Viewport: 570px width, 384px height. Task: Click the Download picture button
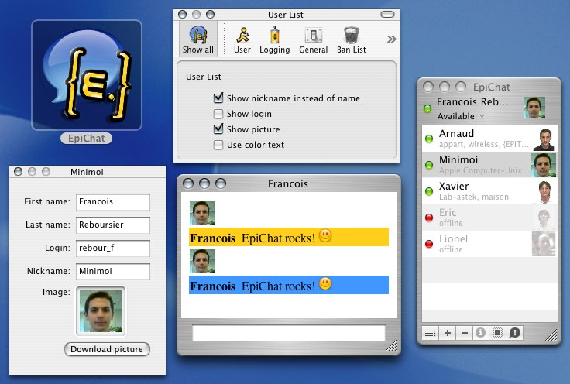point(107,349)
